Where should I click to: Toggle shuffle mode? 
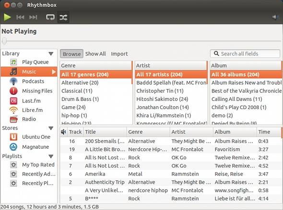pos(63,17)
